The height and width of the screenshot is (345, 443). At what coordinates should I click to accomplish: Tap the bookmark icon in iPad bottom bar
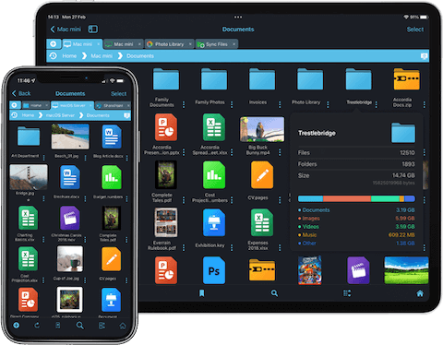coord(202,293)
